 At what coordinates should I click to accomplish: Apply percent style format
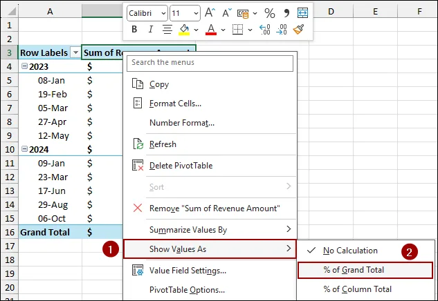click(x=270, y=13)
